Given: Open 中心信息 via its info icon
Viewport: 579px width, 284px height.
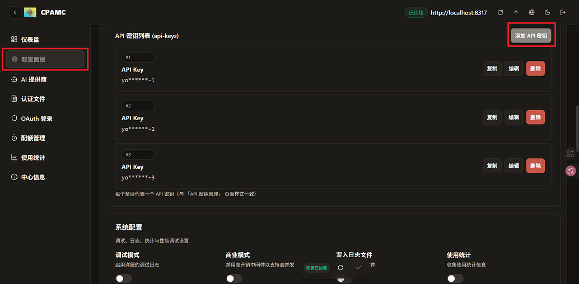Looking at the screenshot, I should 14,177.
